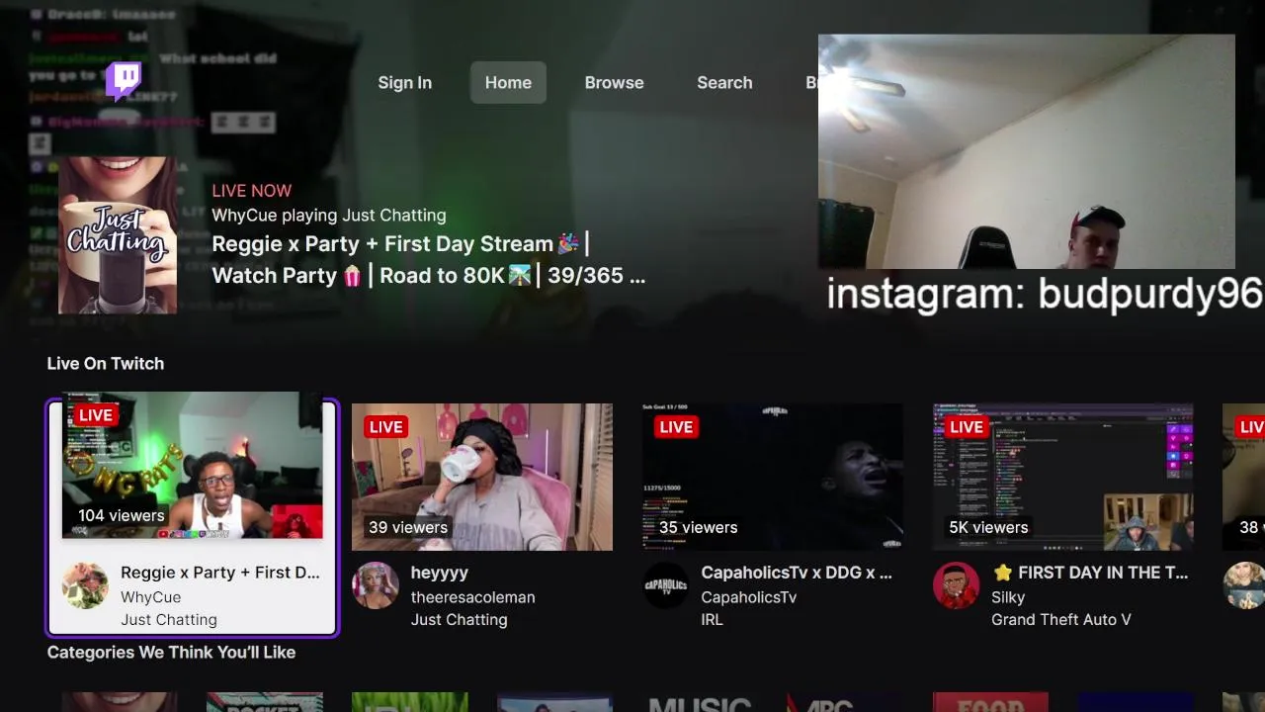Click Just Chatting category under theeresacoleman

(x=459, y=620)
